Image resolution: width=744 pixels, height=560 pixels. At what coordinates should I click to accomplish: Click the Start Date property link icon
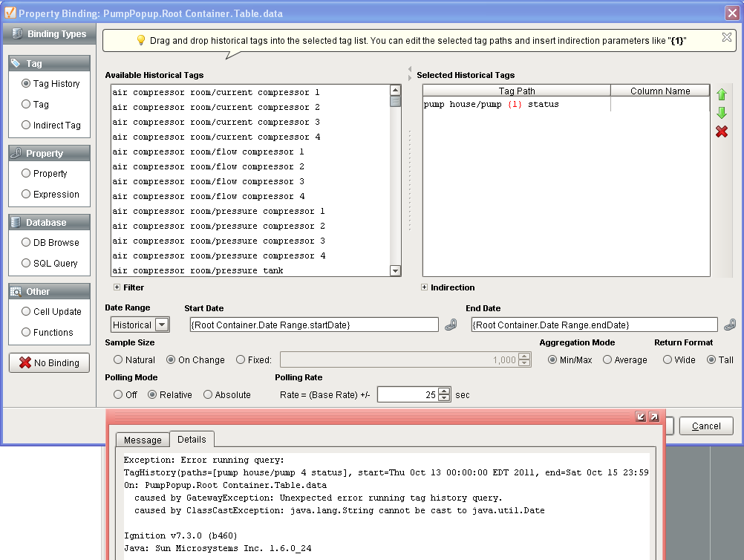click(x=451, y=325)
